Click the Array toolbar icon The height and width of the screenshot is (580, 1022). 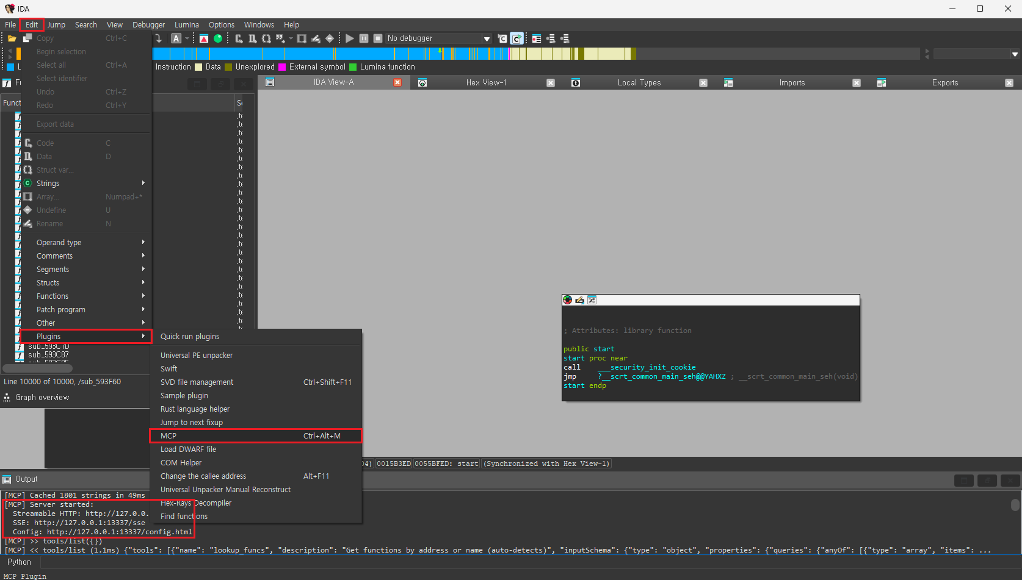tap(302, 38)
